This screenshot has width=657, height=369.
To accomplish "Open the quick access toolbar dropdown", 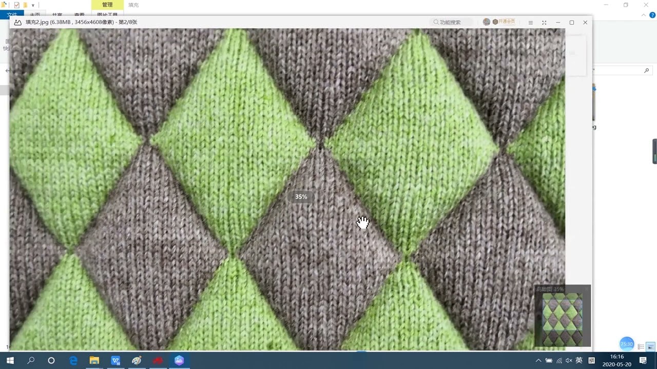I will click(x=33, y=5).
